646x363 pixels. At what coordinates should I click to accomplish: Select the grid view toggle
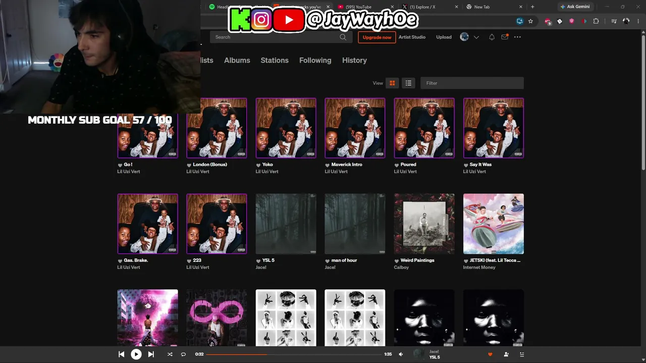click(392, 83)
